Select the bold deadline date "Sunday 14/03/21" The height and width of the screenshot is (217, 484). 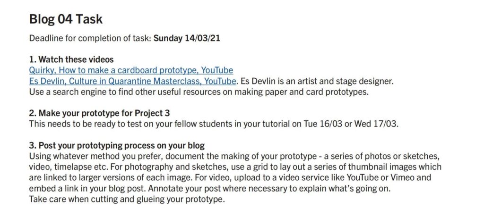tap(187, 39)
